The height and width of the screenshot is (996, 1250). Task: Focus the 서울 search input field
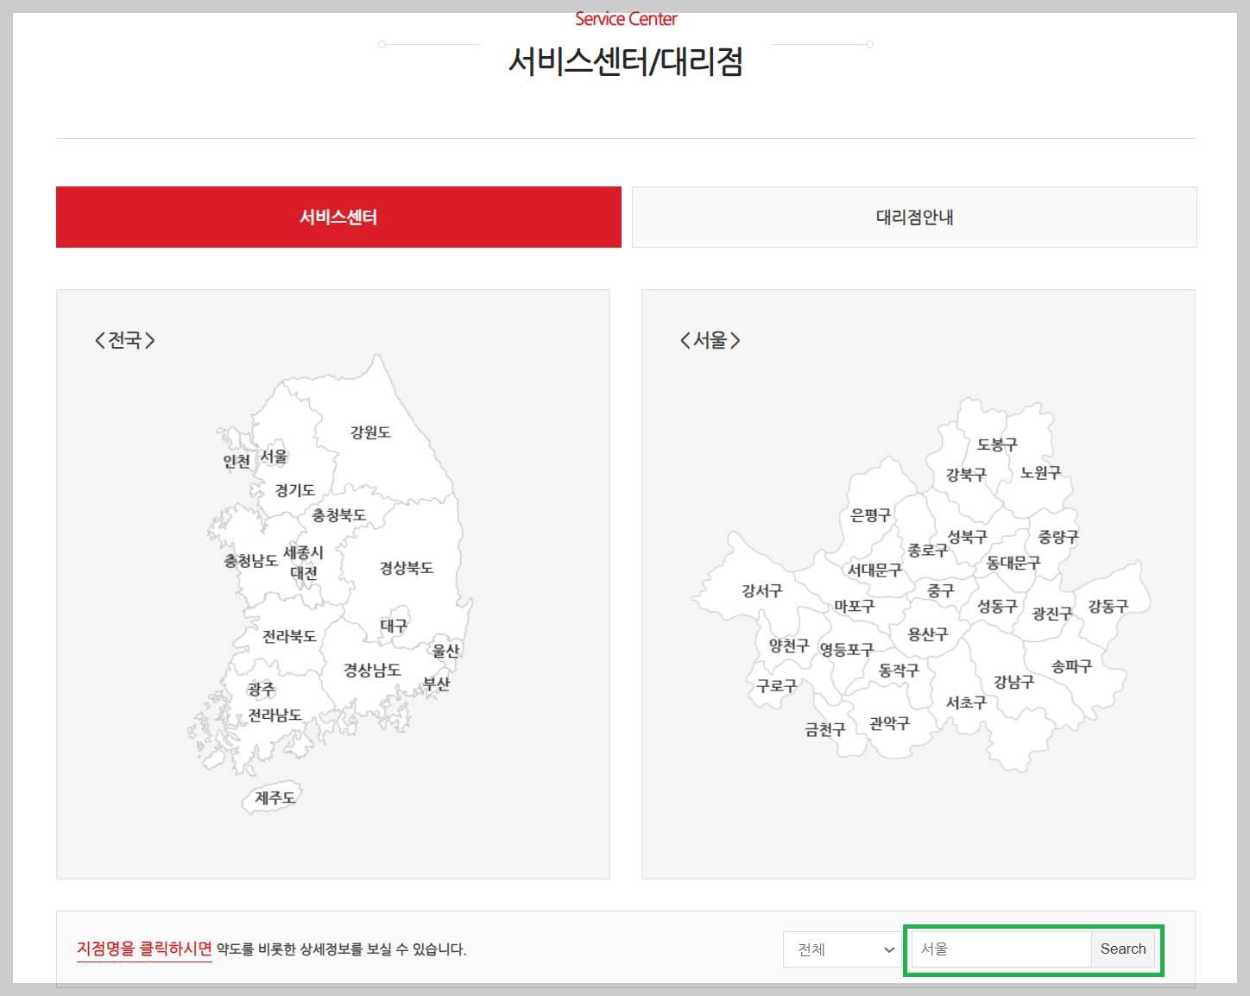pos(1001,949)
